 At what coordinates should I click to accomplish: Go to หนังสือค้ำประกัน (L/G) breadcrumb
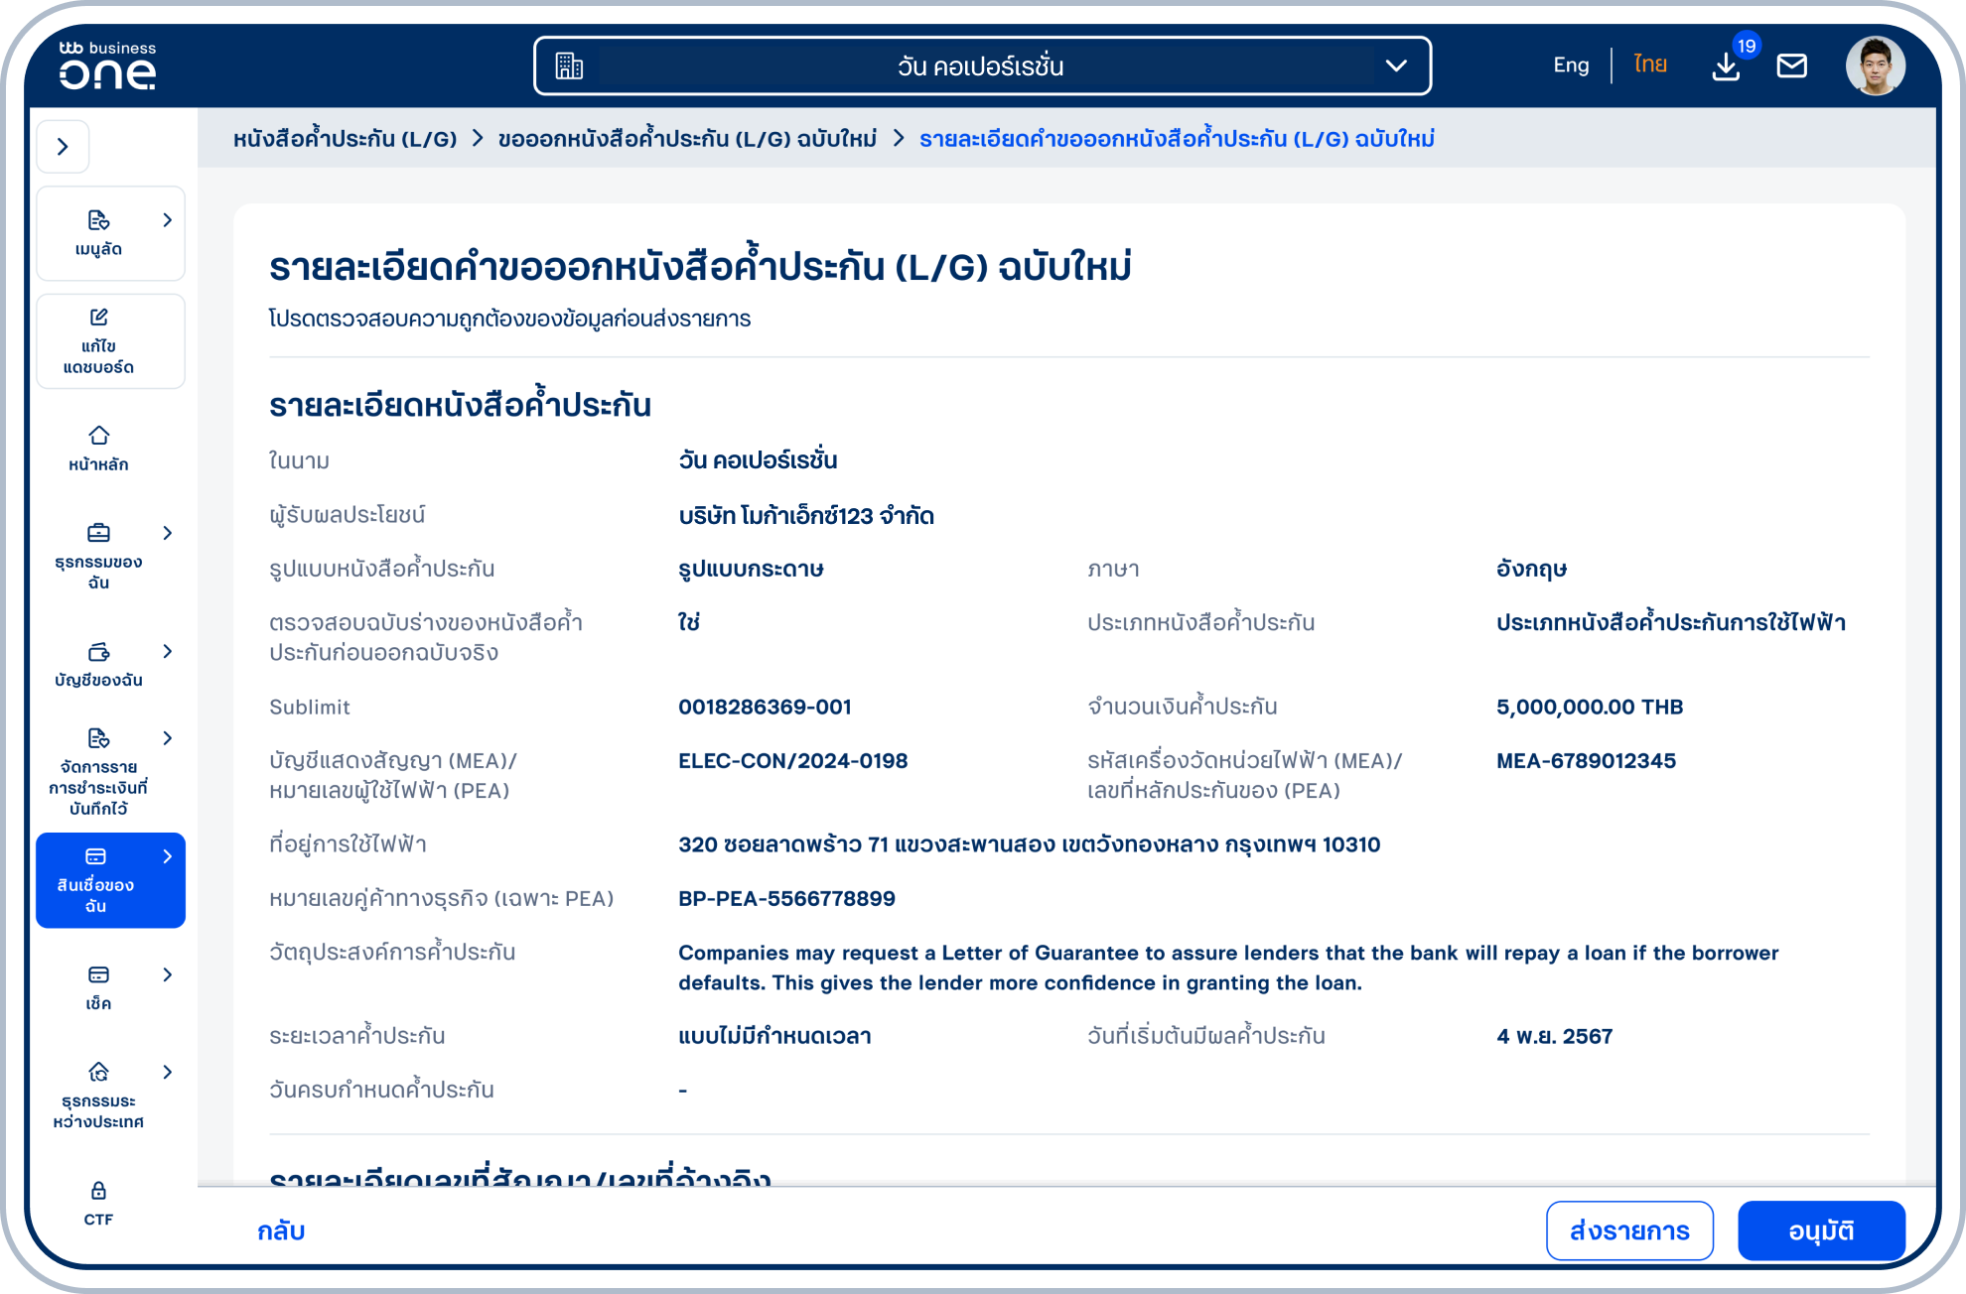click(x=344, y=139)
